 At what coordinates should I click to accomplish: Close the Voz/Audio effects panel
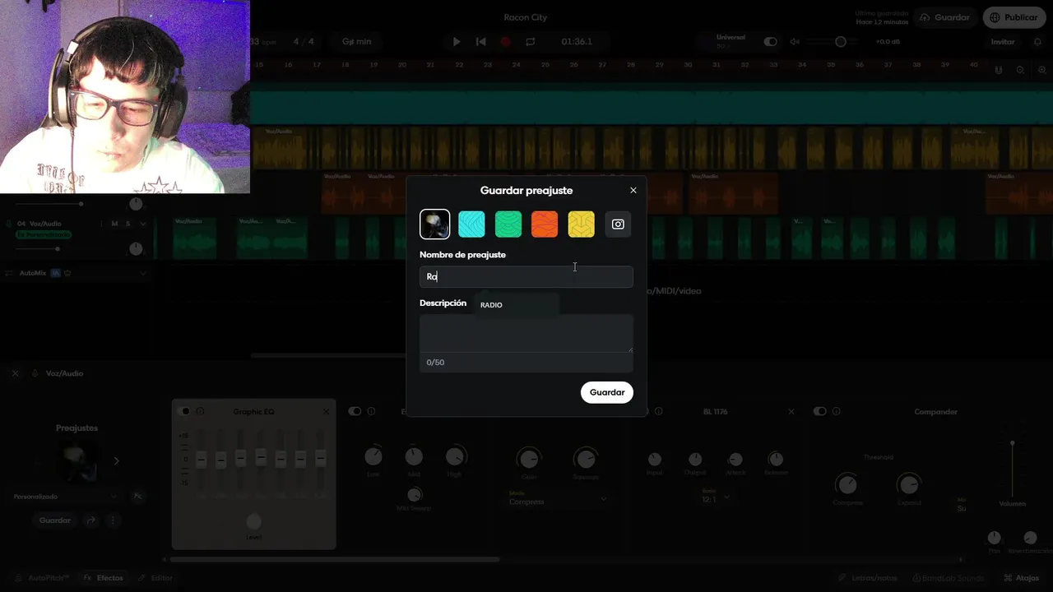tap(15, 373)
